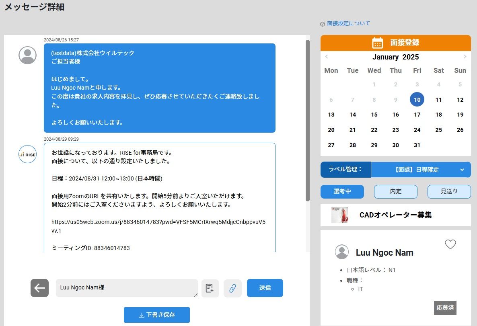Select January 29 on calendar
The image size is (477, 326).
[x=374, y=145]
